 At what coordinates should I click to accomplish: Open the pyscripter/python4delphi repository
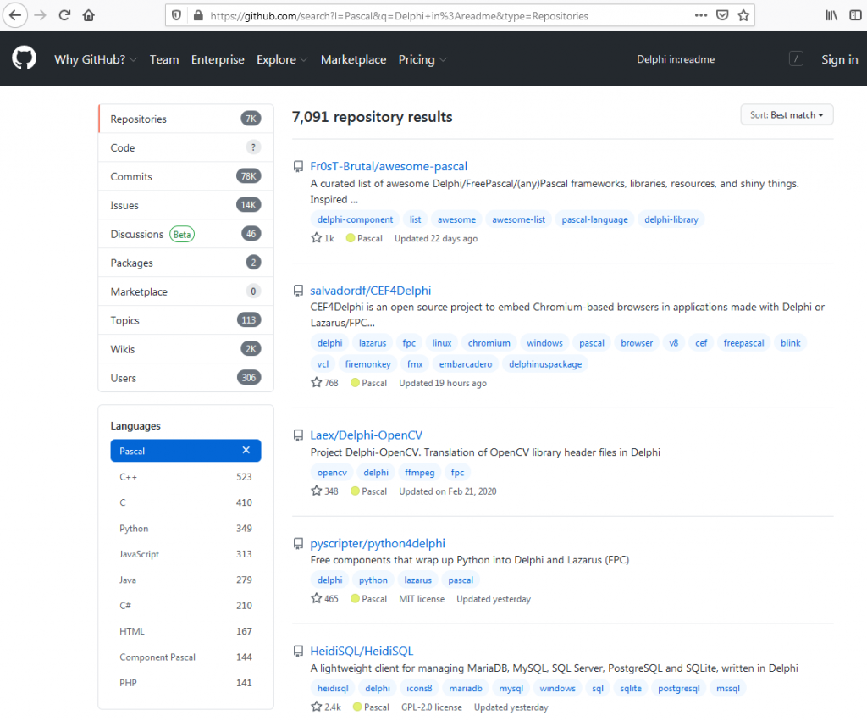click(x=378, y=544)
